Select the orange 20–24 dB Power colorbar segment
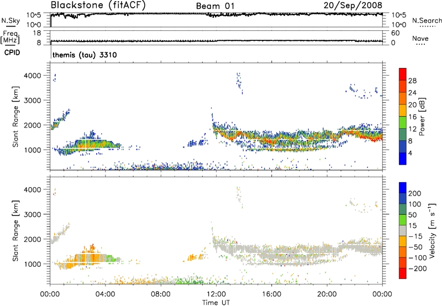The image size is (442, 306). (x=403, y=98)
